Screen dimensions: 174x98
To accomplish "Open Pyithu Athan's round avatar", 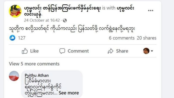I will [14, 76].
